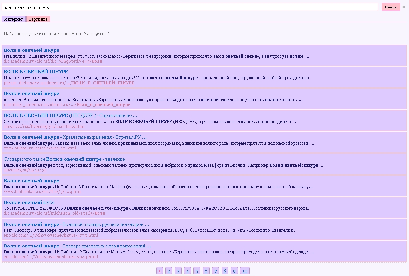
Task: Go to results page 5
Action: (x=197, y=271)
